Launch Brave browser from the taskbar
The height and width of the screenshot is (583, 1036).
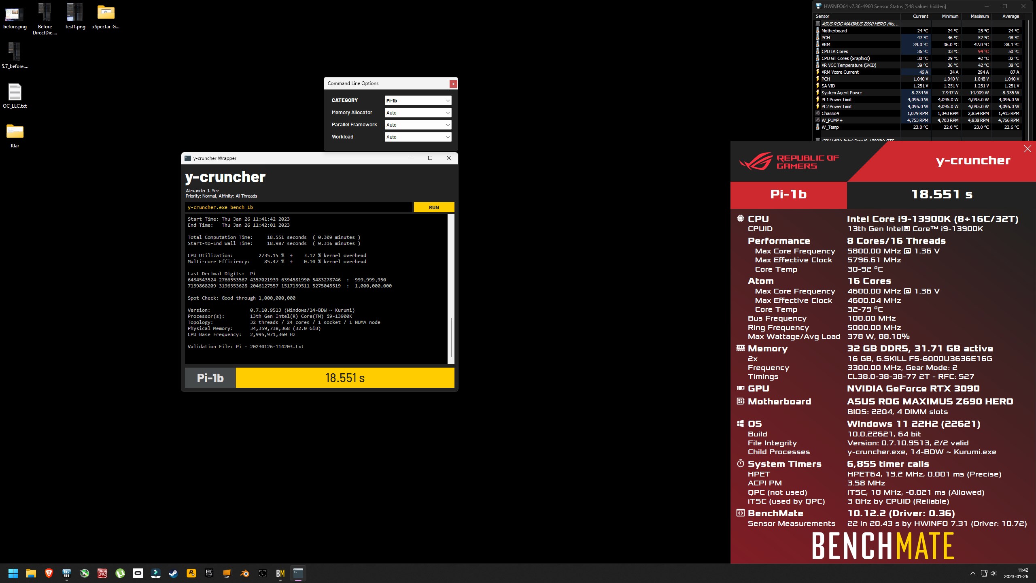pos(49,573)
